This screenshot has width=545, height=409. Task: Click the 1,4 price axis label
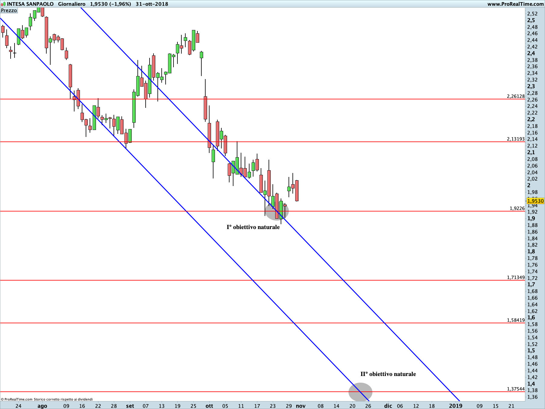531,384
